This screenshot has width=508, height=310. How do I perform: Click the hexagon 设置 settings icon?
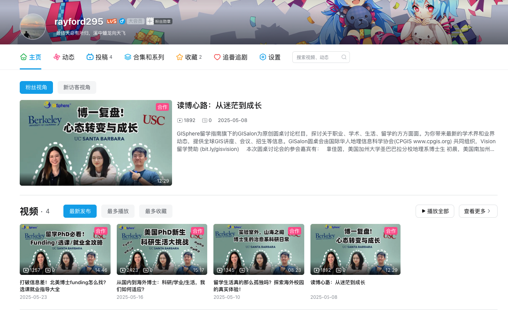[263, 57]
